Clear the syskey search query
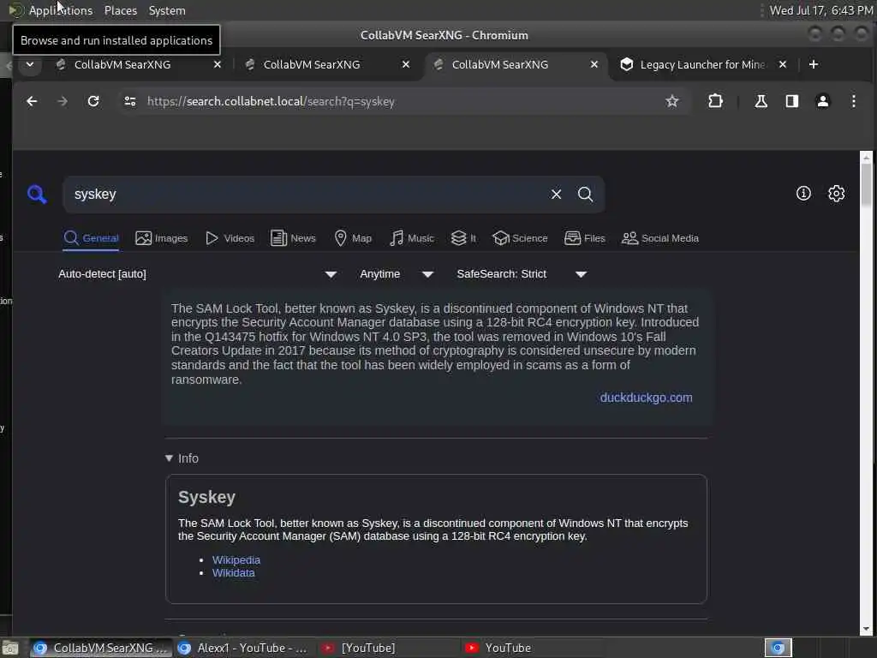Viewport: 877px width, 658px height. (x=556, y=194)
